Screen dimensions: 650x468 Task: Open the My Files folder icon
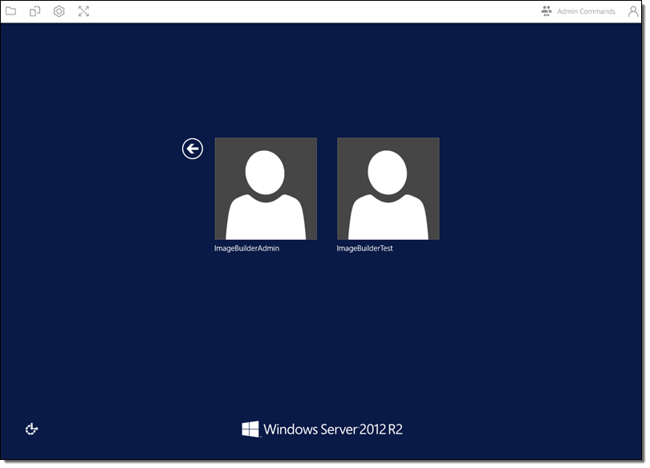[11, 12]
